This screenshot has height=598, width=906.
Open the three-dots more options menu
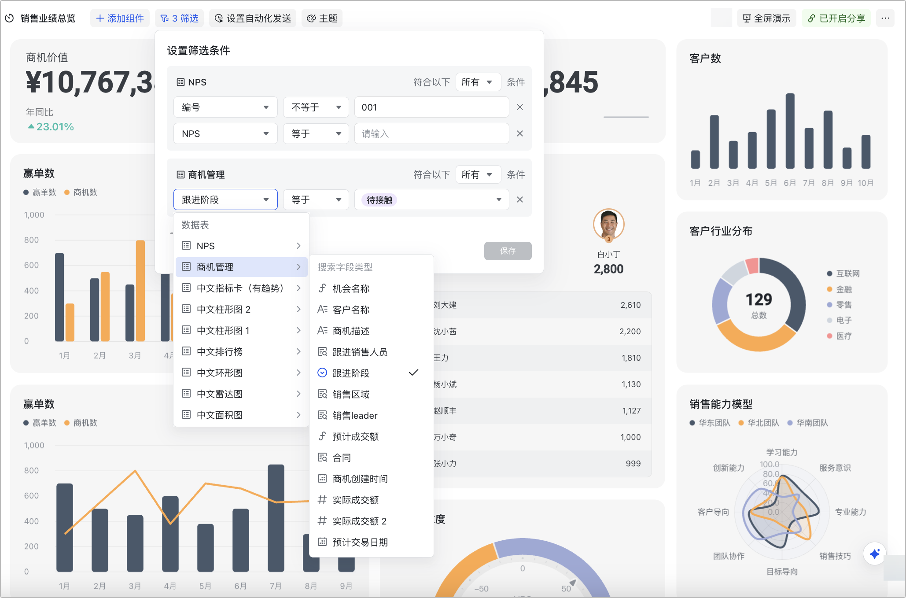tap(885, 18)
